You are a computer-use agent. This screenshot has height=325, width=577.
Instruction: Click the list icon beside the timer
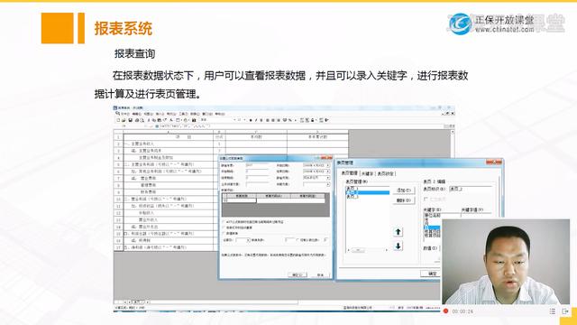pyautogui.click(x=552, y=311)
